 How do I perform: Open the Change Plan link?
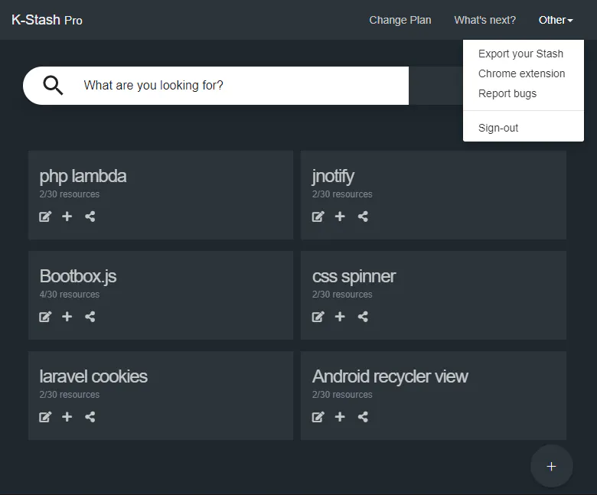point(400,20)
